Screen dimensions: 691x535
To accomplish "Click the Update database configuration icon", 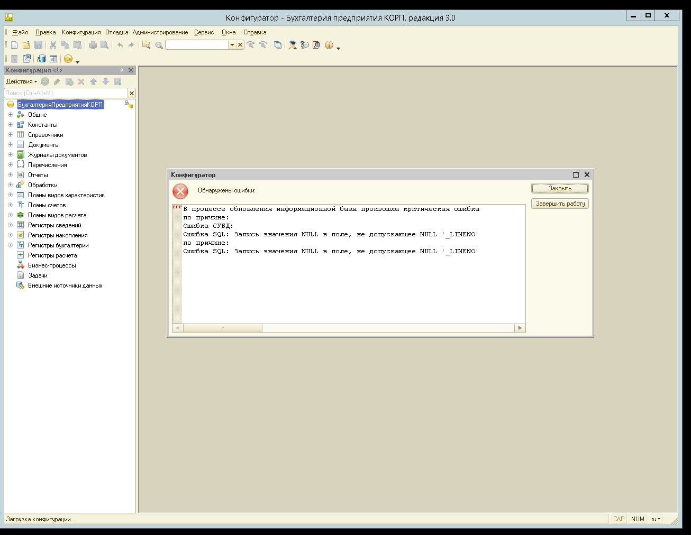I will click(41, 59).
